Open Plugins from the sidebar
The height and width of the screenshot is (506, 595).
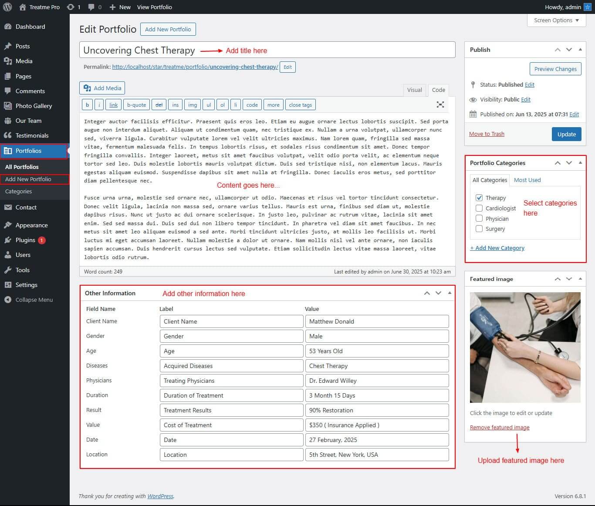click(25, 240)
